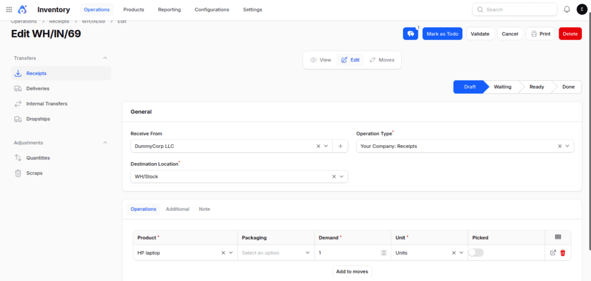
Task: Click the Validate button
Action: (480, 33)
